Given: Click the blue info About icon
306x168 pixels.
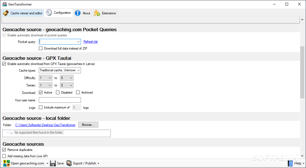Looking at the screenshot, I should click(78, 13).
